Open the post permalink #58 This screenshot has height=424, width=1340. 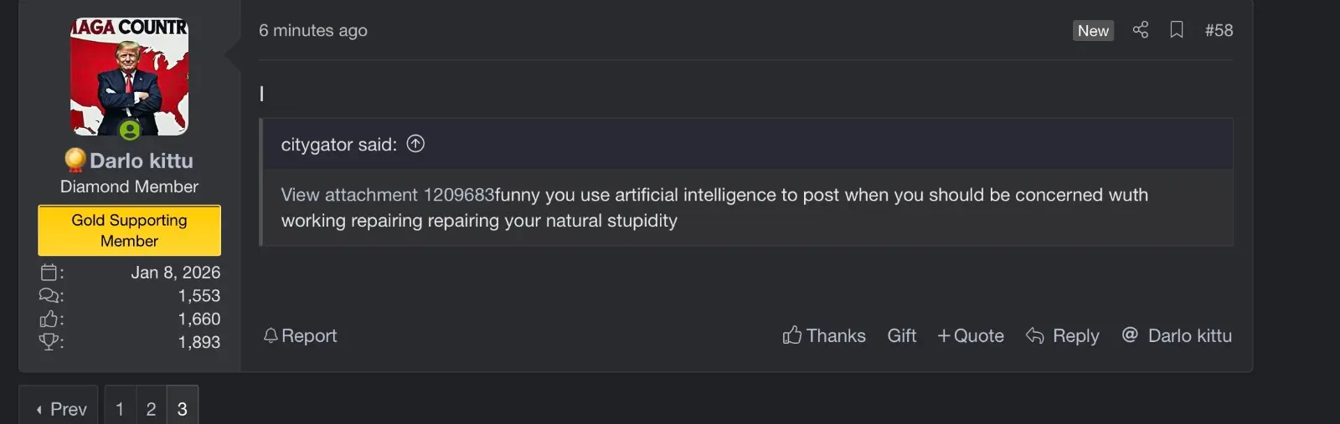coord(1219,30)
